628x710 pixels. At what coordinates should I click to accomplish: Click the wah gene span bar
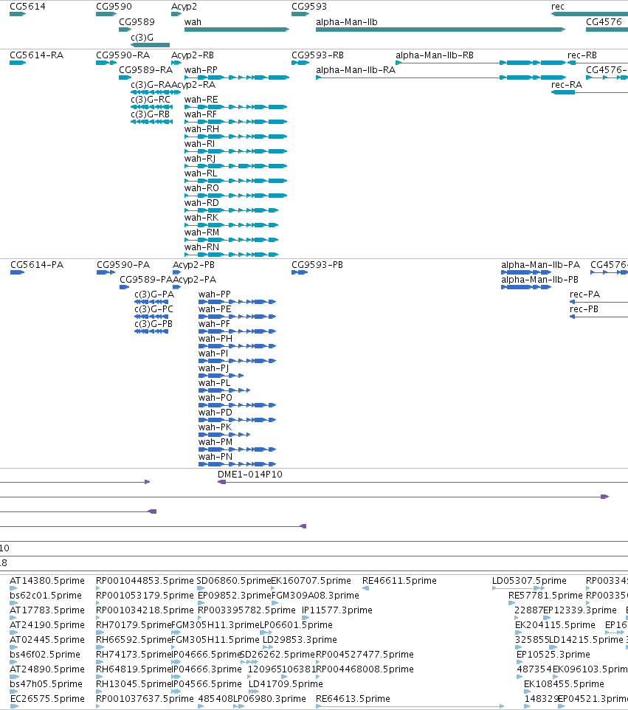click(x=237, y=30)
